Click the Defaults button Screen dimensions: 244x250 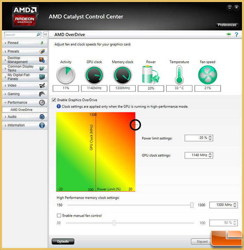click(63, 241)
